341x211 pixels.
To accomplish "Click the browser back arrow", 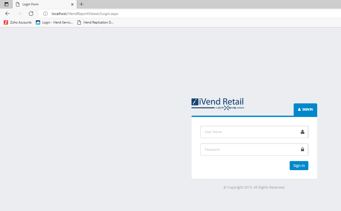I will [7, 14].
